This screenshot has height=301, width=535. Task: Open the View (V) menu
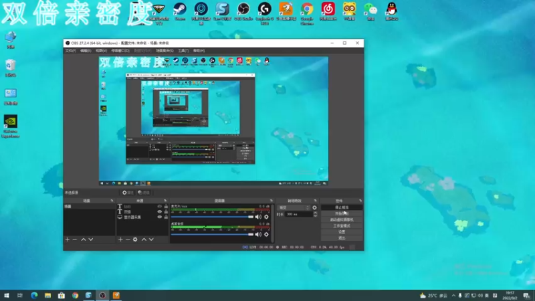[102, 51]
